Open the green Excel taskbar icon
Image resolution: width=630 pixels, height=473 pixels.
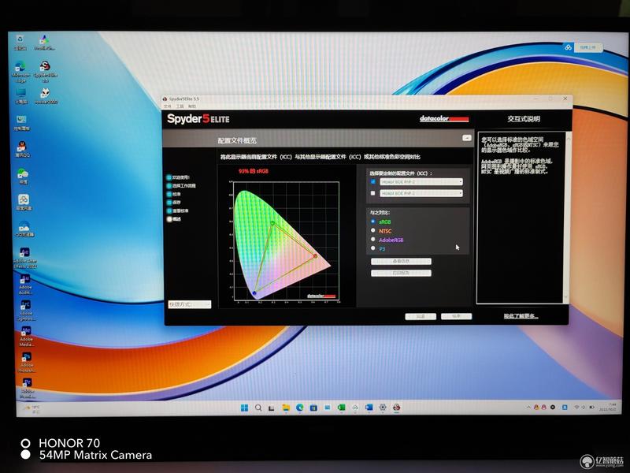coord(341,408)
